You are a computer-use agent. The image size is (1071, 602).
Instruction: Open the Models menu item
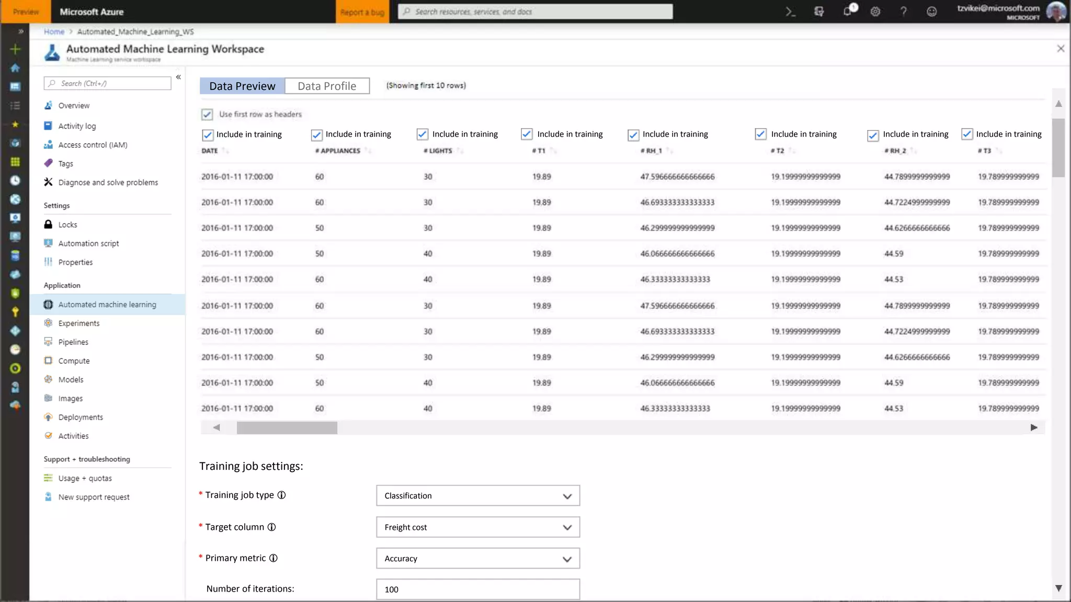pyautogui.click(x=71, y=380)
